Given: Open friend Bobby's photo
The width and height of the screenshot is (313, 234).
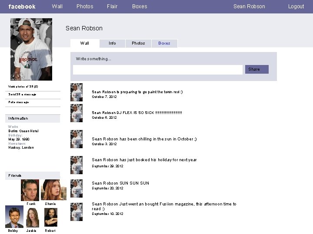Looking at the screenshot, I should coord(14,217).
